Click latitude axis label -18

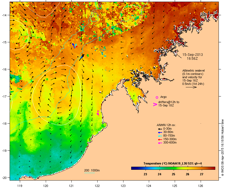click(x=4, y=124)
